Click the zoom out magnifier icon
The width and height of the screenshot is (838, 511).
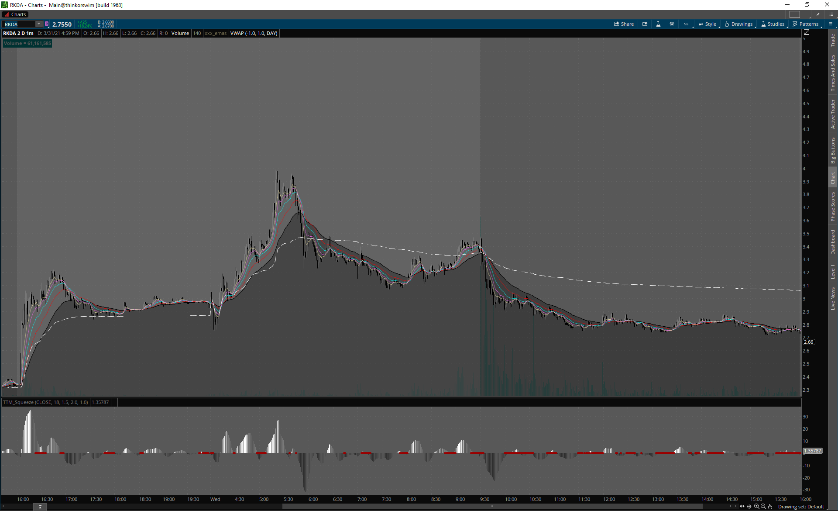763,507
